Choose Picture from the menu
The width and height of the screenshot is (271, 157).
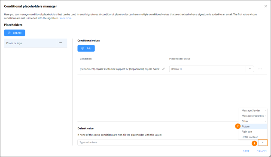(253, 126)
